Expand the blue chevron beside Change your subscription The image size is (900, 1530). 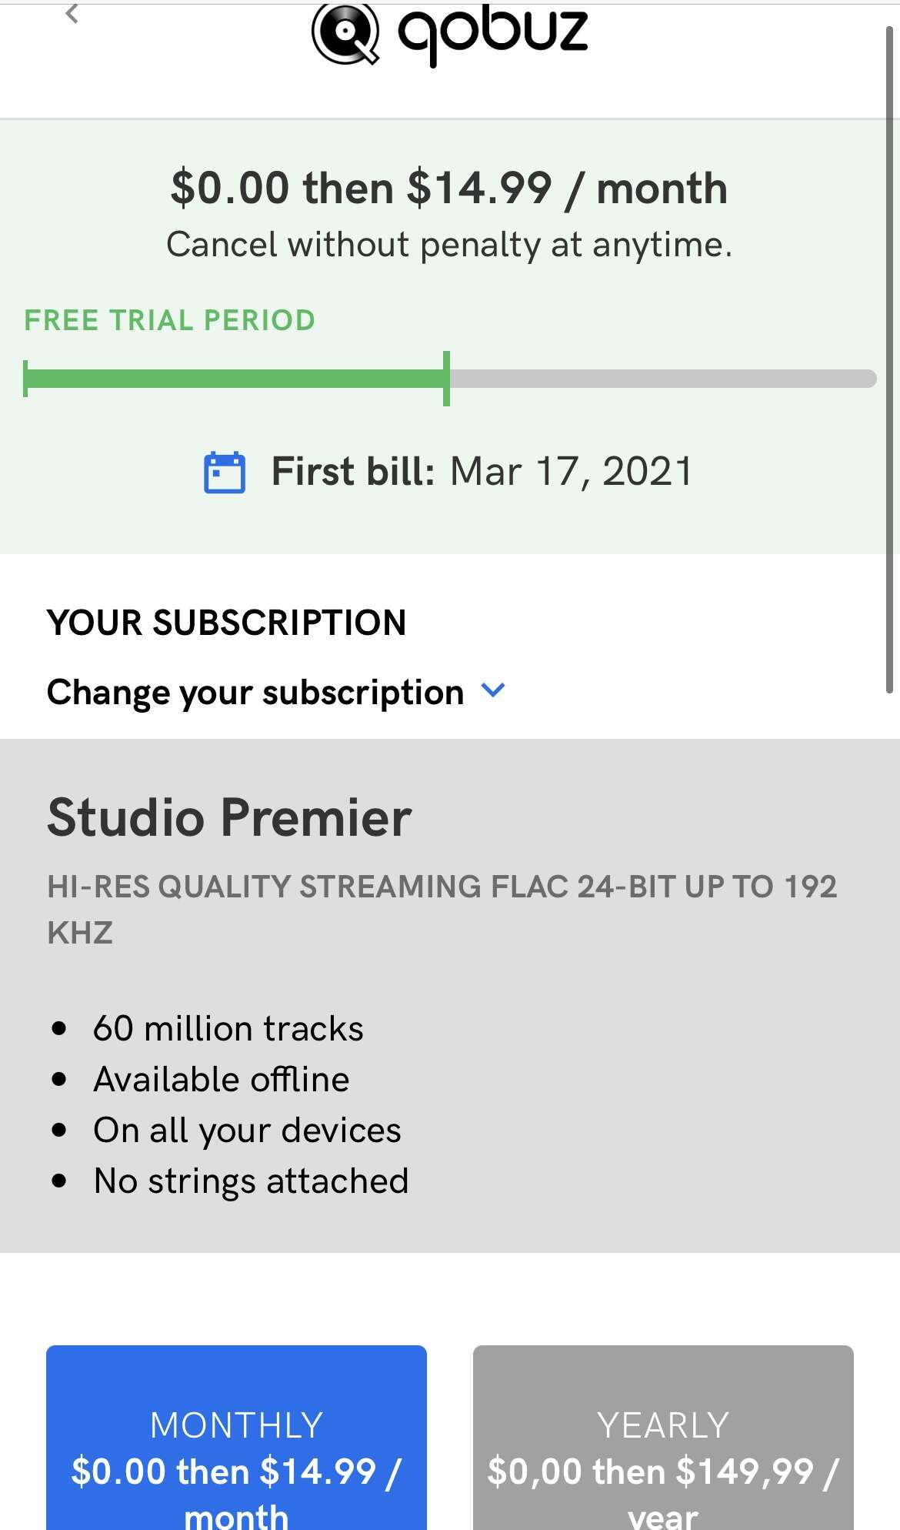(x=492, y=690)
